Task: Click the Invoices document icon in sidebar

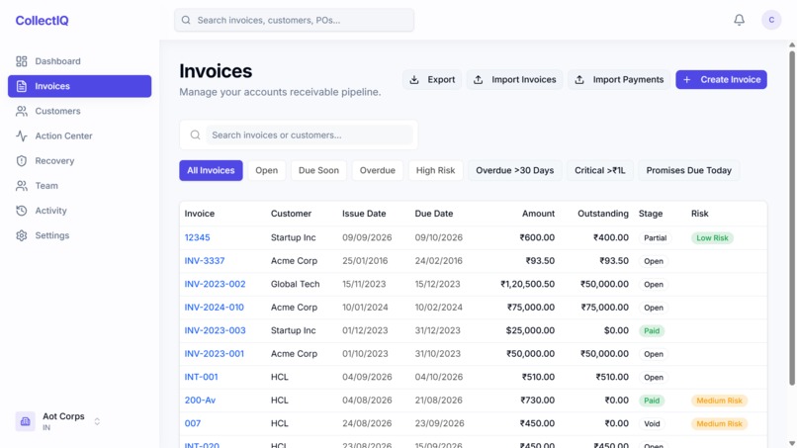Action: (22, 86)
